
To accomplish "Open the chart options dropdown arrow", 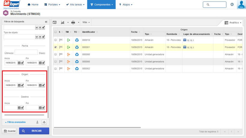I will click(x=68, y=22).
